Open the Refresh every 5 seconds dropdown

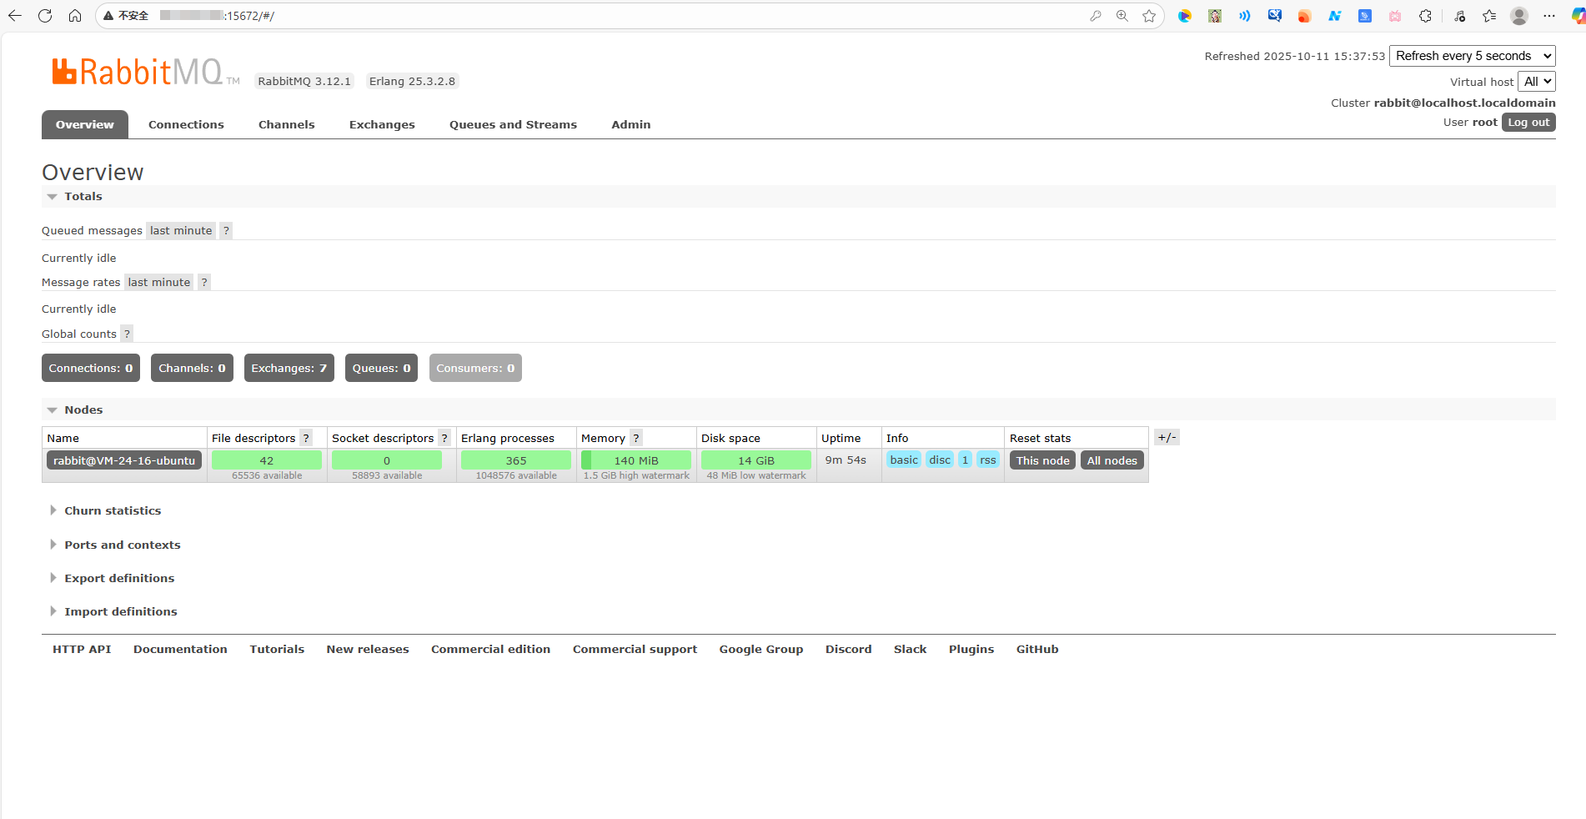click(x=1472, y=56)
